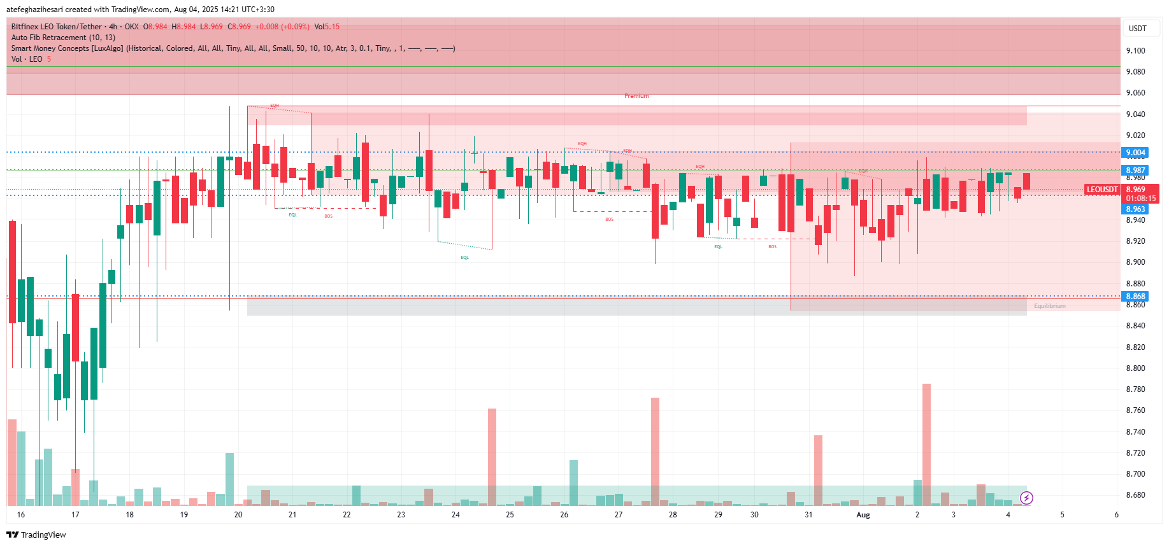This screenshot has width=1169, height=546.
Task: Click the Aug date on time axis
Action: pyautogui.click(x=863, y=515)
